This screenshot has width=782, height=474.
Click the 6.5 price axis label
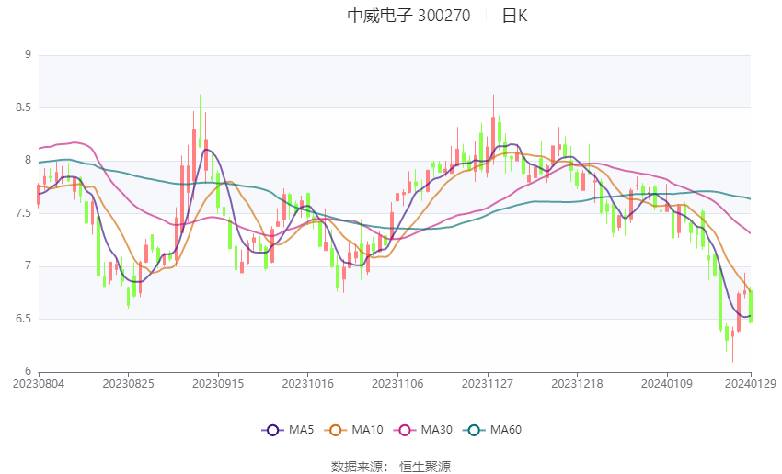23,319
